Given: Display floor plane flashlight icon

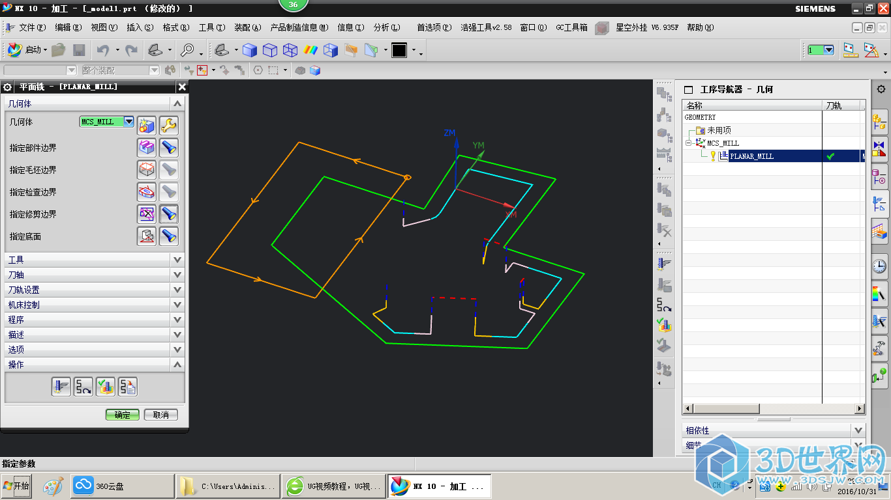Looking at the screenshot, I should (169, 236).
